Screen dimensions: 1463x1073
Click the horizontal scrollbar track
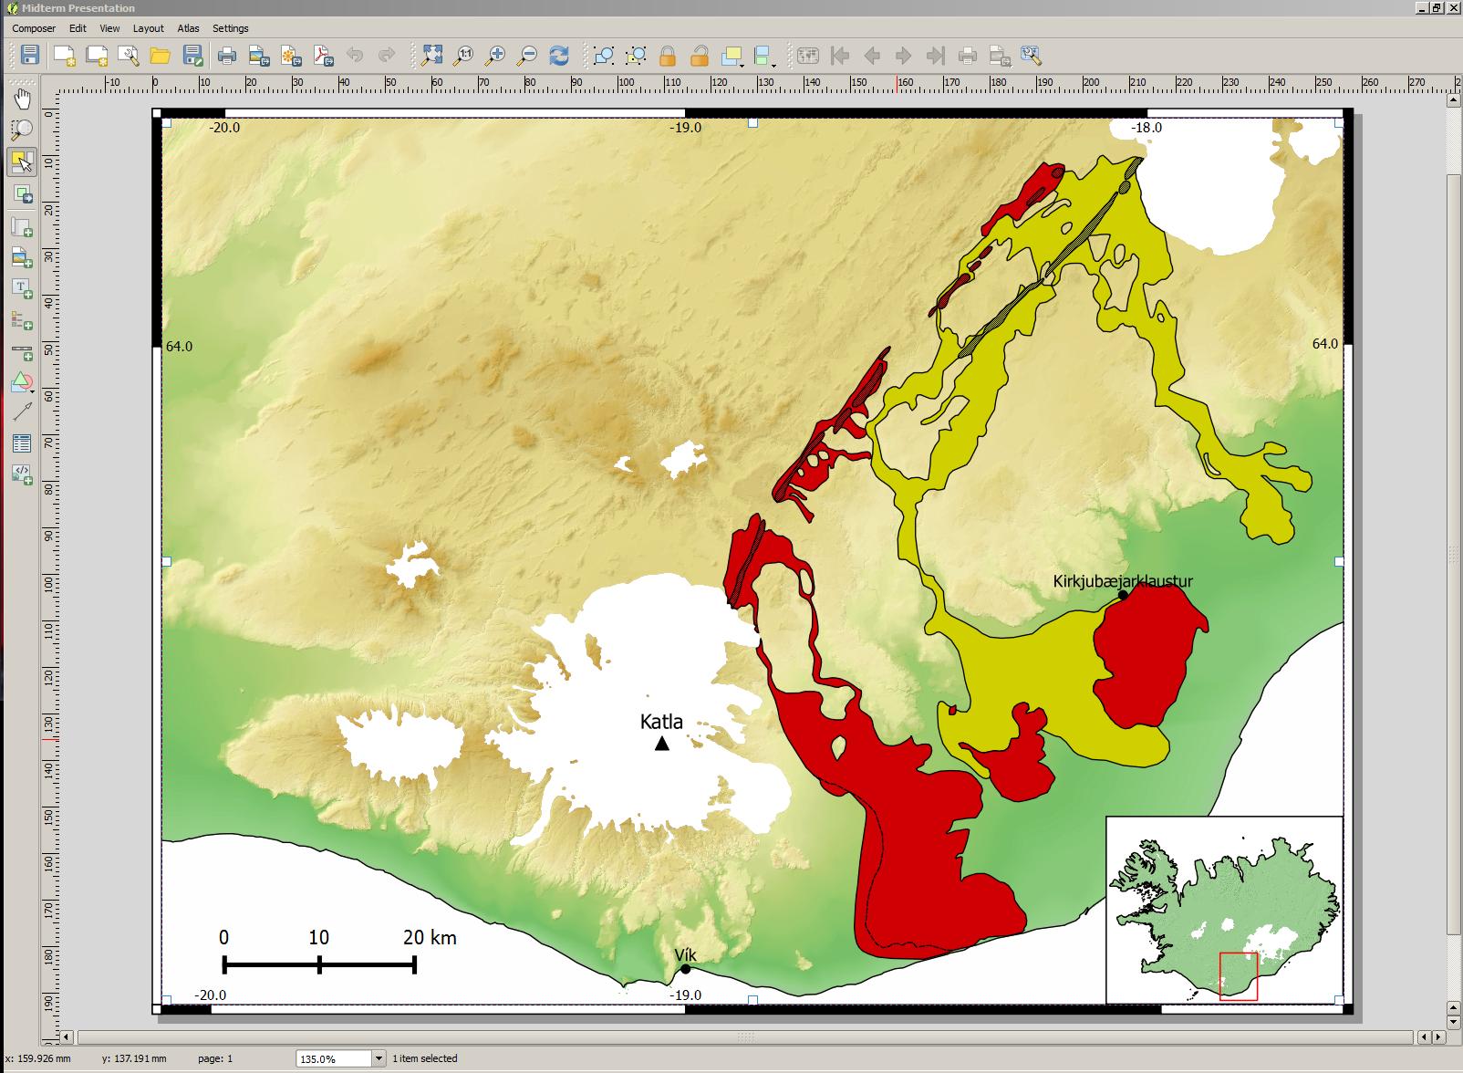coord(744,1037)
